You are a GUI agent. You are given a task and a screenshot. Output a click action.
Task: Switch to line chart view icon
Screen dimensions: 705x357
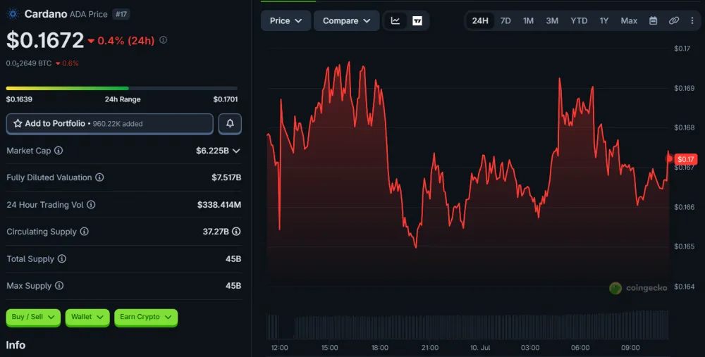(x=396, y=20)
